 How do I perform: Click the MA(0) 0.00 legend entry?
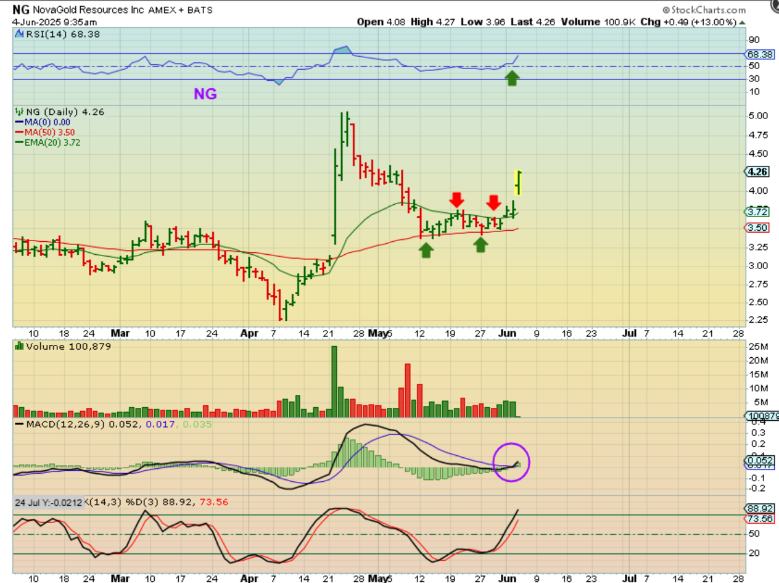(42, 122)
